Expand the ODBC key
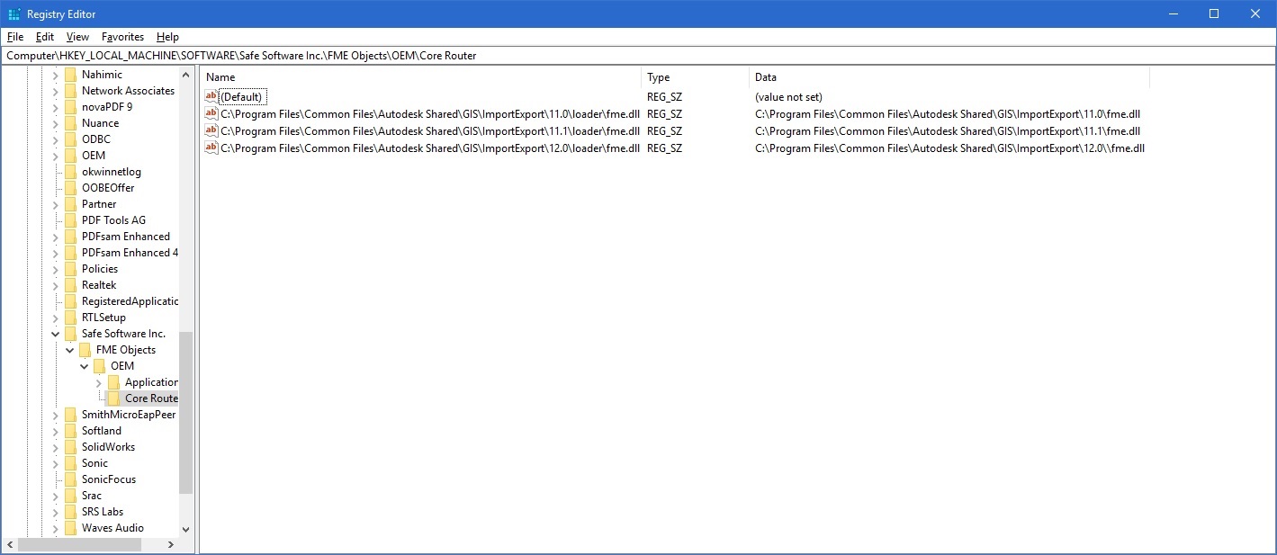1277x555 pixels. [56, 139]
